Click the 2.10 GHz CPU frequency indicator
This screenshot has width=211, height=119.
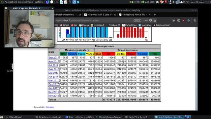136,2
